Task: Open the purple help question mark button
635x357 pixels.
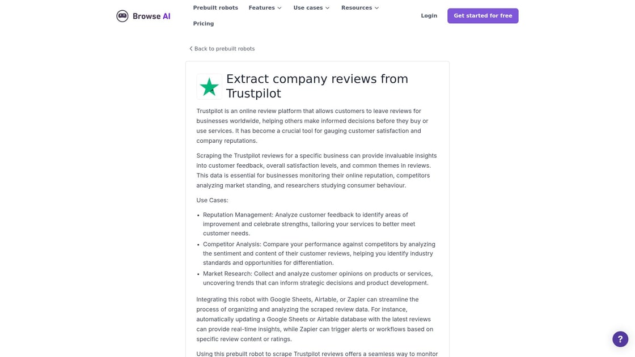Action: point(620,339)
